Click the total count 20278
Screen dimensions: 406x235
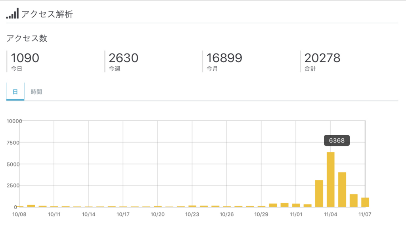(x=322, y=58)
